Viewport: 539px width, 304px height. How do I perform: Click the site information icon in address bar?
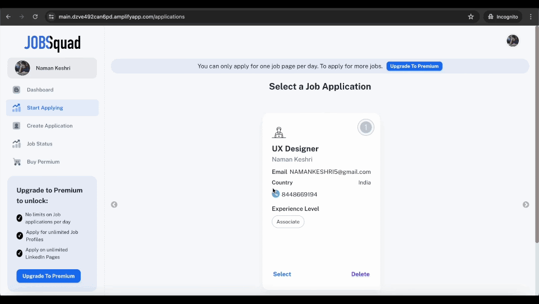[x=51, y=16]
